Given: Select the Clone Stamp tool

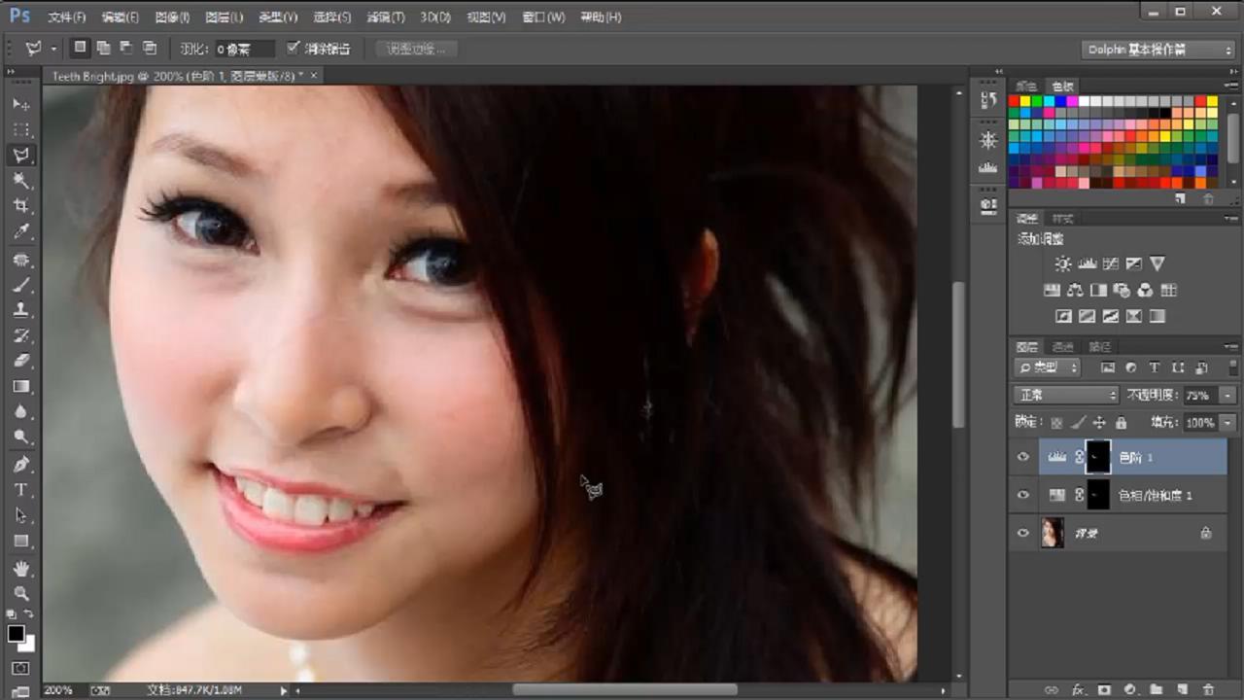Looking at the screenshot, I should [21, 310].
